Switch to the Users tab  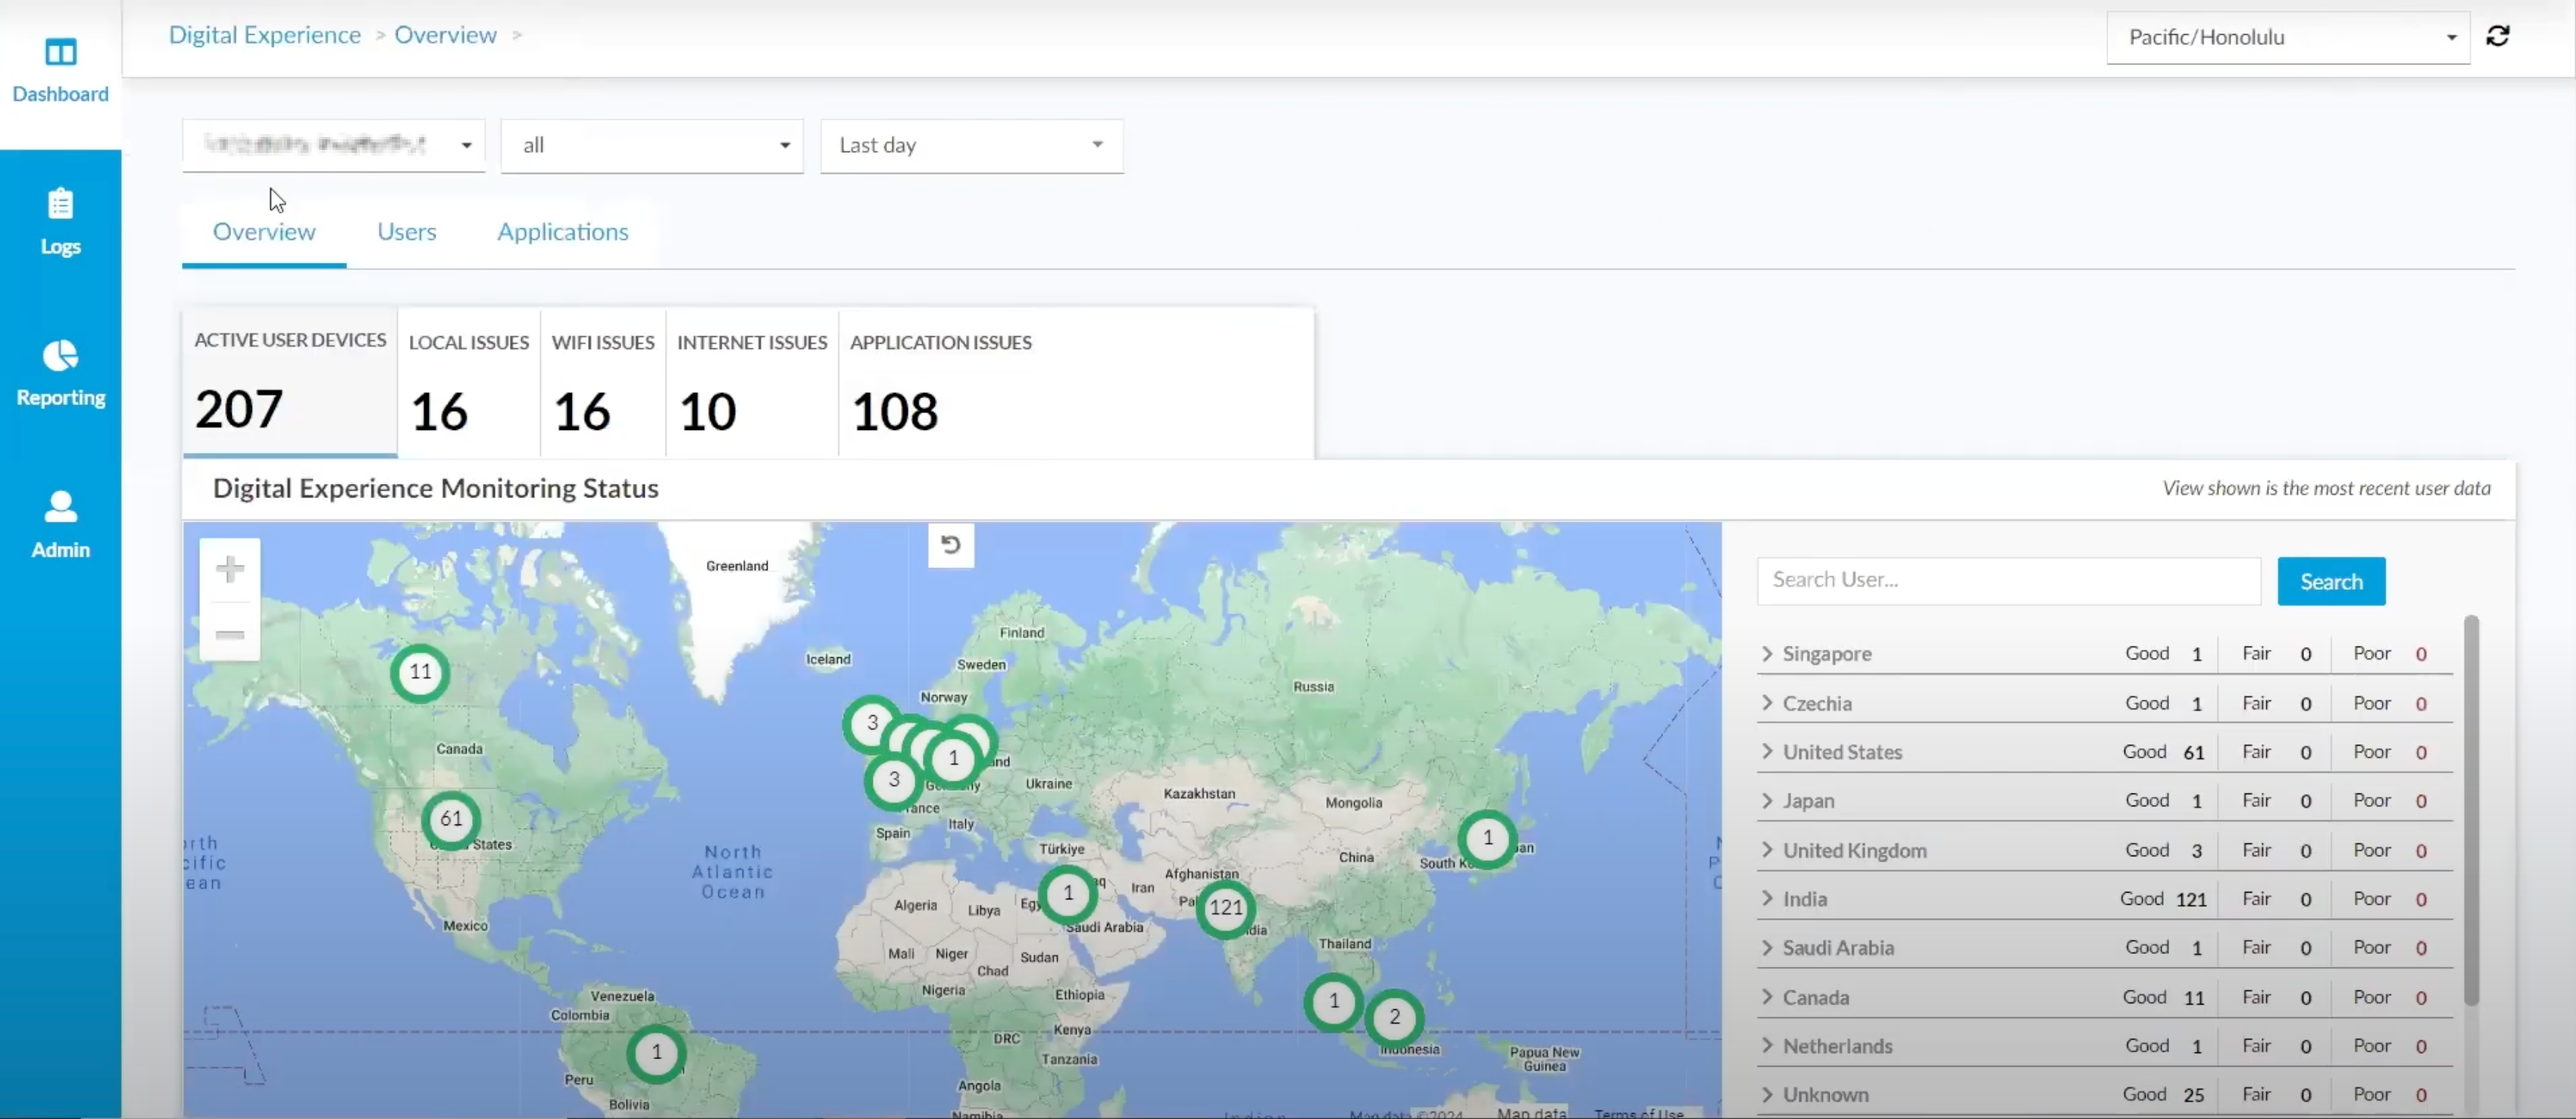click(x=406, y=232)
